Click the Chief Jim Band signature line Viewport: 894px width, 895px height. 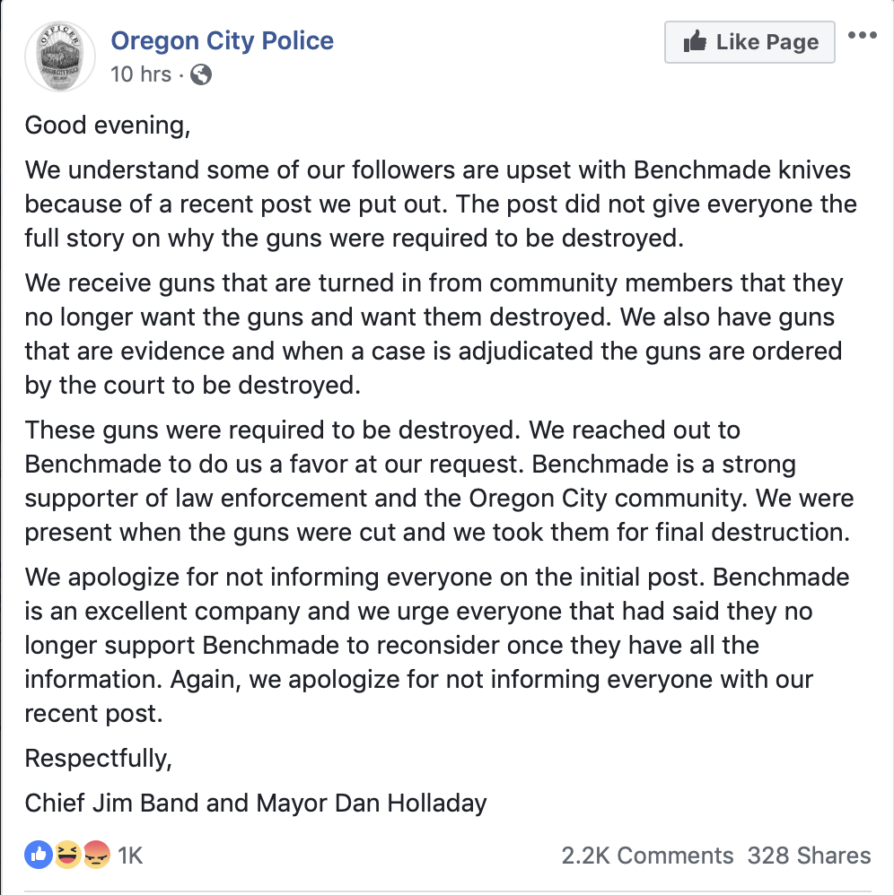coord(256,802)
